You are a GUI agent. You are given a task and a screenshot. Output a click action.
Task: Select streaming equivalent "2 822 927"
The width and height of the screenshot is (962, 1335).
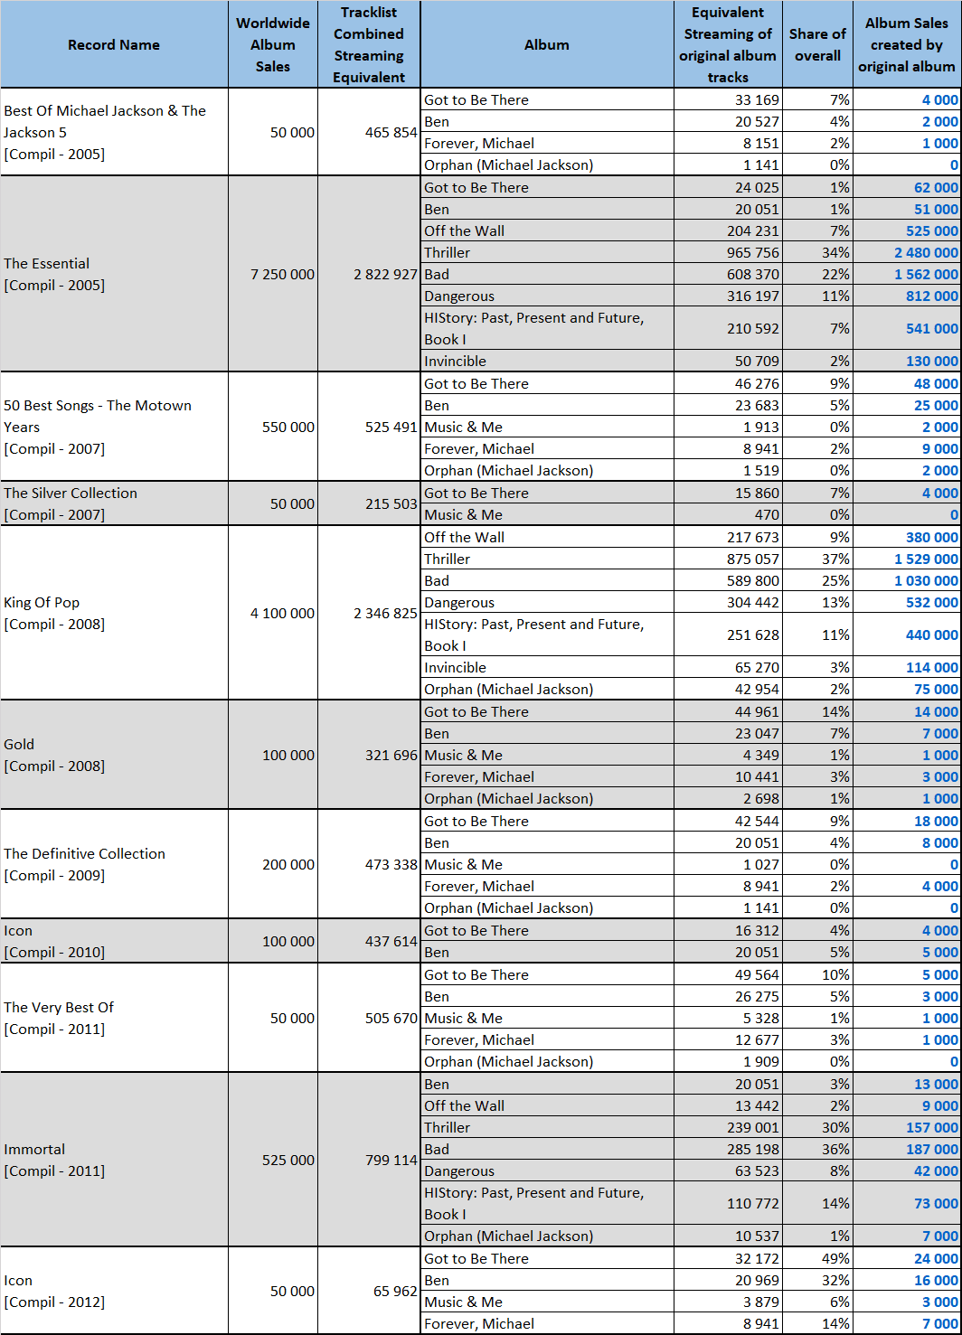point(385,274)
